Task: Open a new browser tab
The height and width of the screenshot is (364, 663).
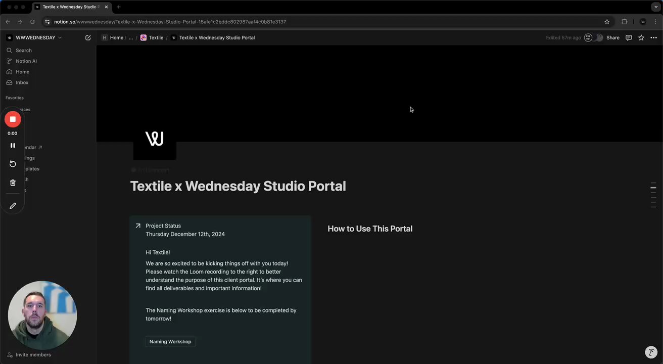Action: 119,7
